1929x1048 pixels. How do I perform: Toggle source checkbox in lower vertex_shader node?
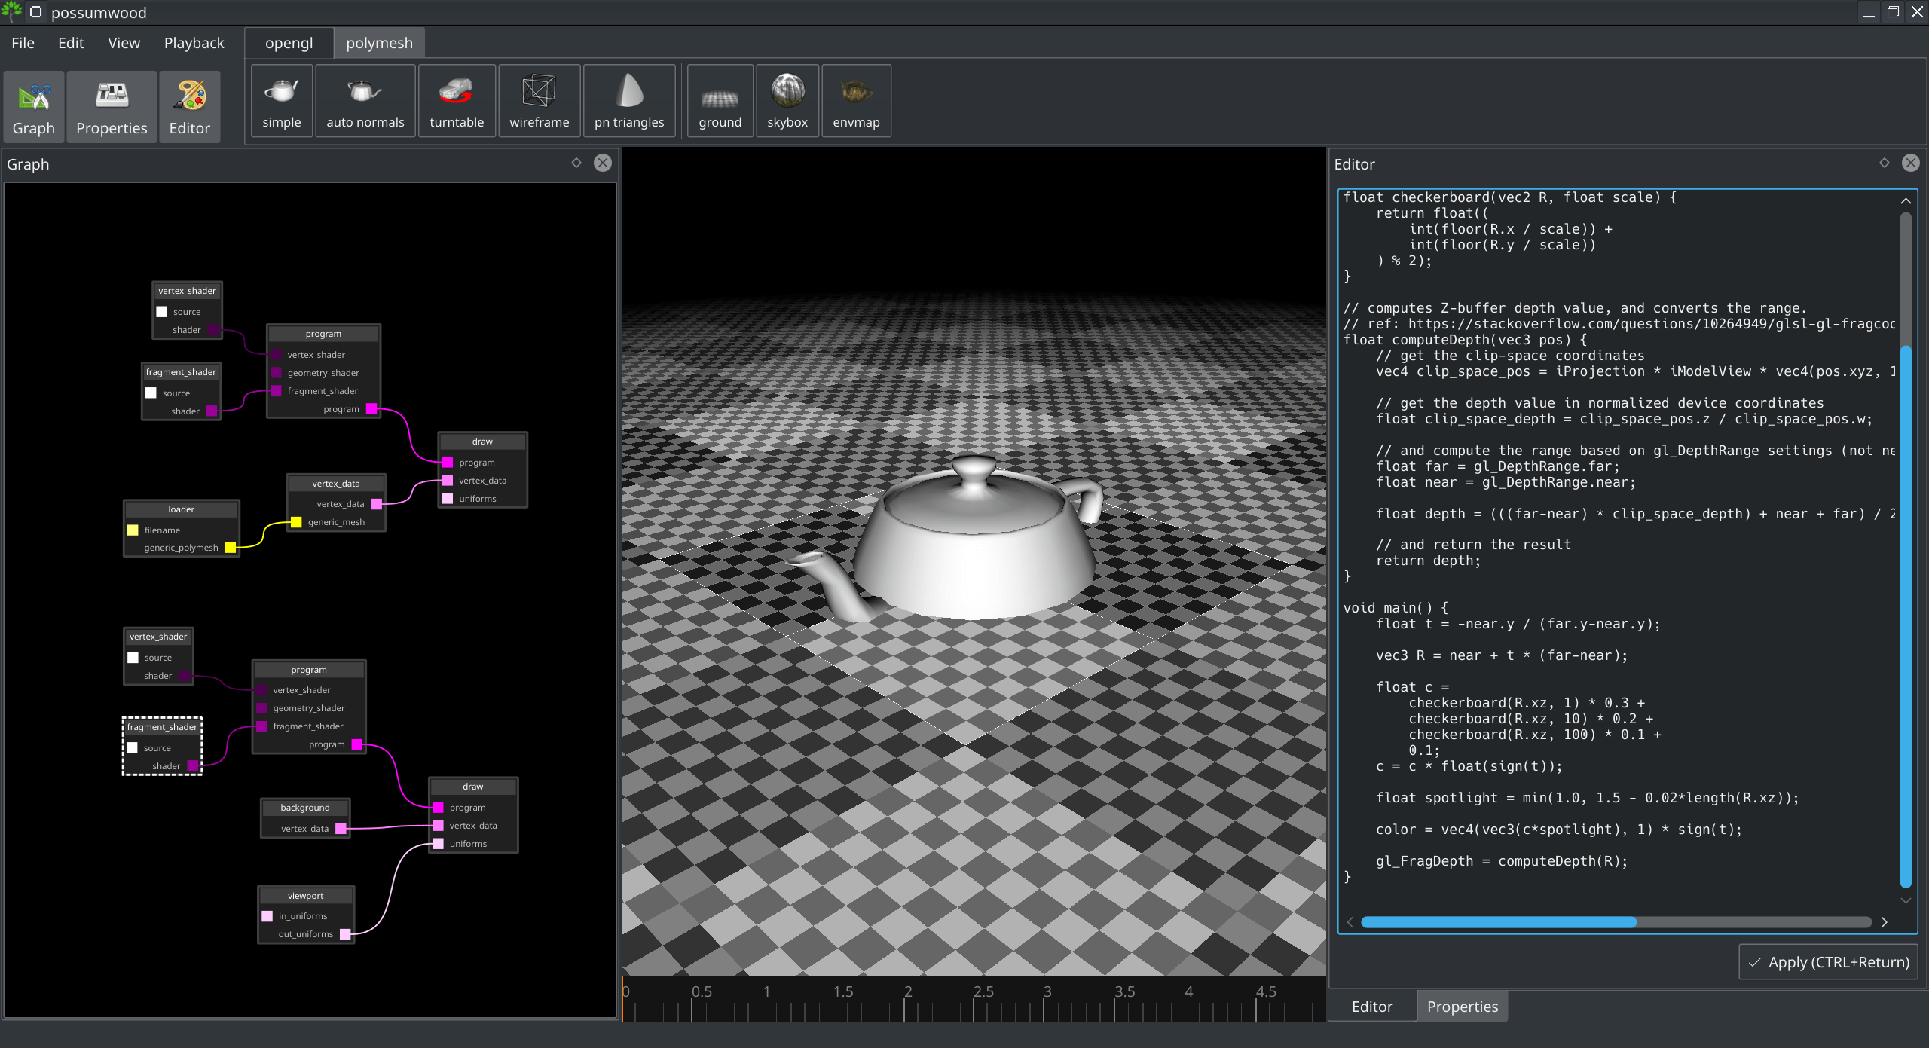(133, 657)
